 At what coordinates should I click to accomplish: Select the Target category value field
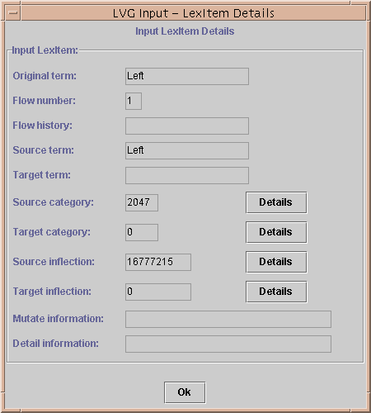tap(142, 232)
